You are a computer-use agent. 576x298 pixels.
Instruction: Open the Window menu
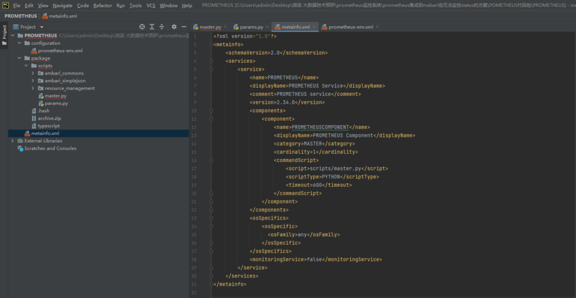coord(169,6)
